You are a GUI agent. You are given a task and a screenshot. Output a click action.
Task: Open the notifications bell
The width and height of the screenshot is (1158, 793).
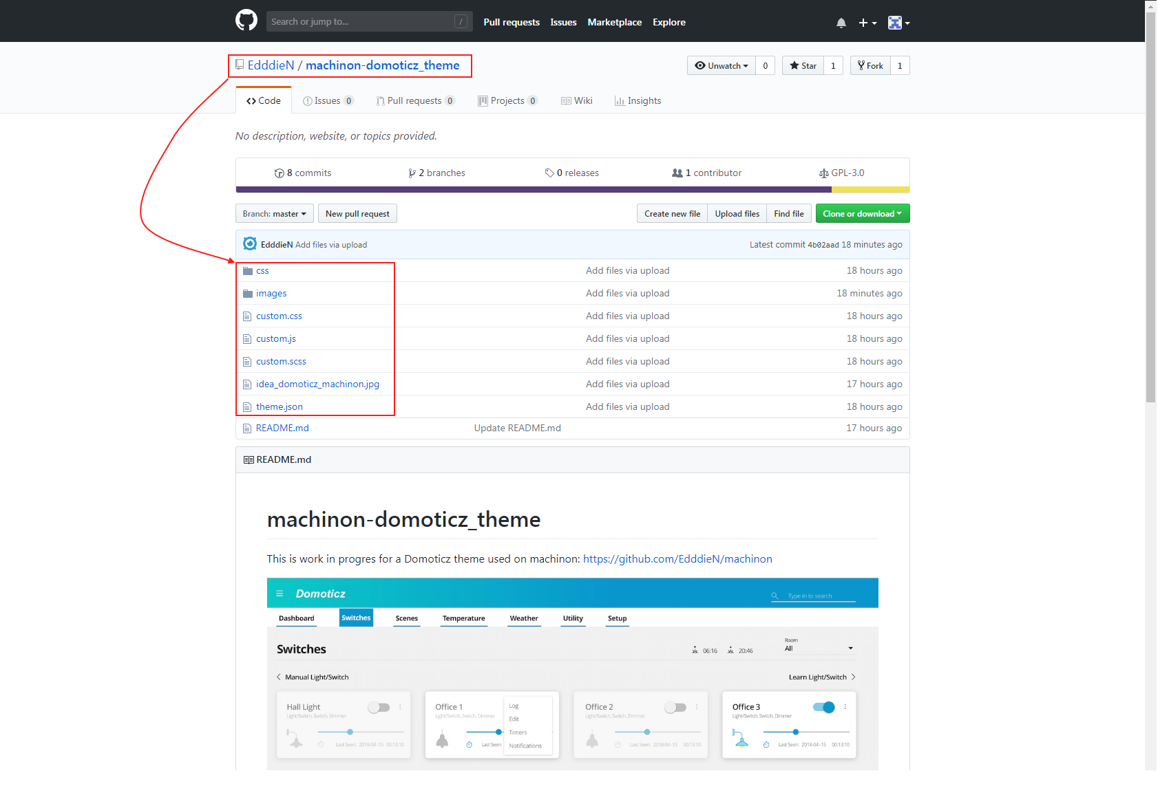841,23
